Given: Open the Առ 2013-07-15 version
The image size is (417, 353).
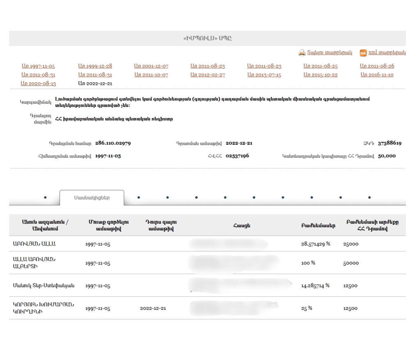Looking at the screenshot, I should coord(264,74).
